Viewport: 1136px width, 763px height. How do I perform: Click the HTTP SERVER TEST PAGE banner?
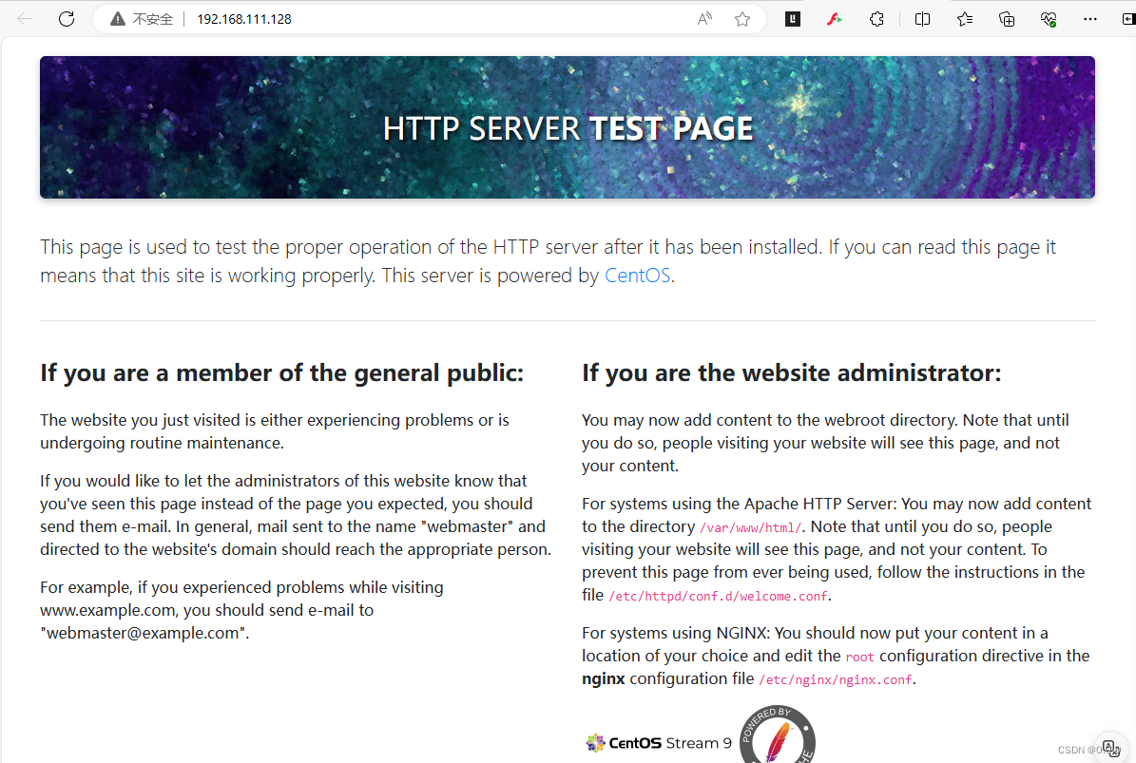pyautogui.click(x=568, y=127)
